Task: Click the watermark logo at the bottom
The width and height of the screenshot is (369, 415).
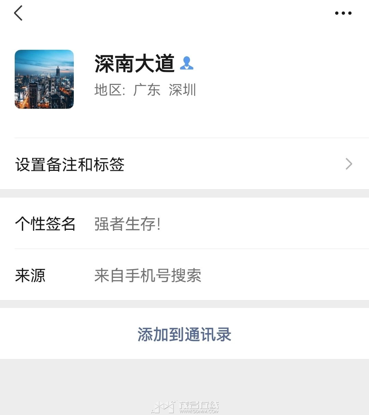Action: point(185,406)
